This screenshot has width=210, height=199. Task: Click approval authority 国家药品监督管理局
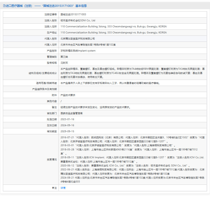coord(71,113)
